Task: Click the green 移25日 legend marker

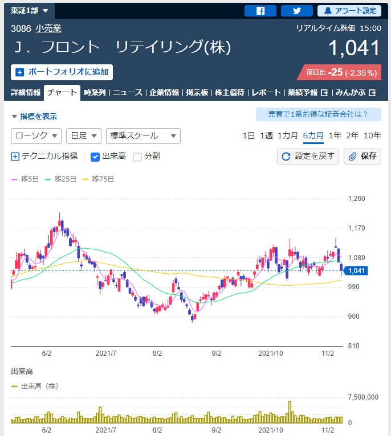Action: pyautogui.click(x=48, y=180)
